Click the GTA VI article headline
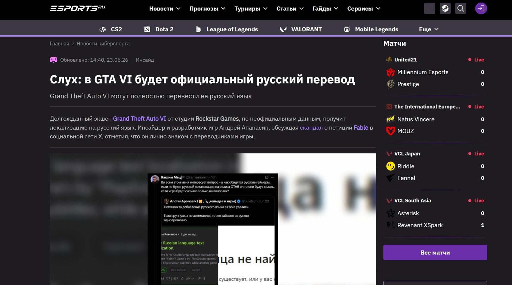 [x=202, y=79]
